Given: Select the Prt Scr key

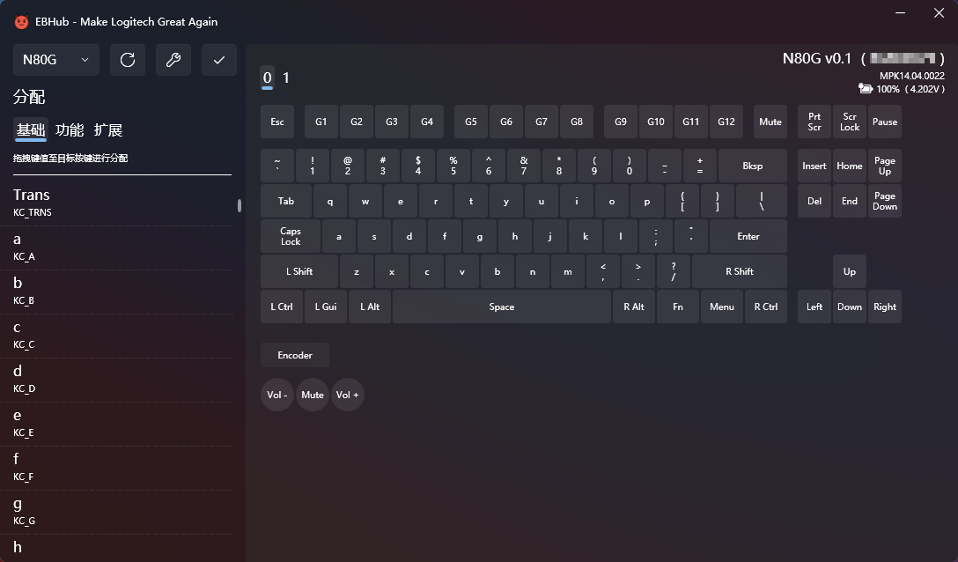Looking at the screenshot, I should coord(814,122).
